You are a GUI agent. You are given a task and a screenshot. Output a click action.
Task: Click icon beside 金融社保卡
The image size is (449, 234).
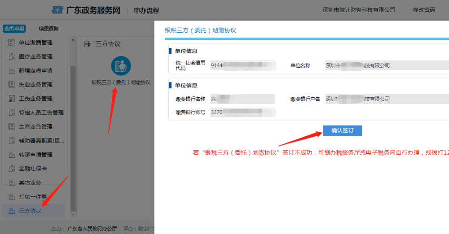pos(12,169)
